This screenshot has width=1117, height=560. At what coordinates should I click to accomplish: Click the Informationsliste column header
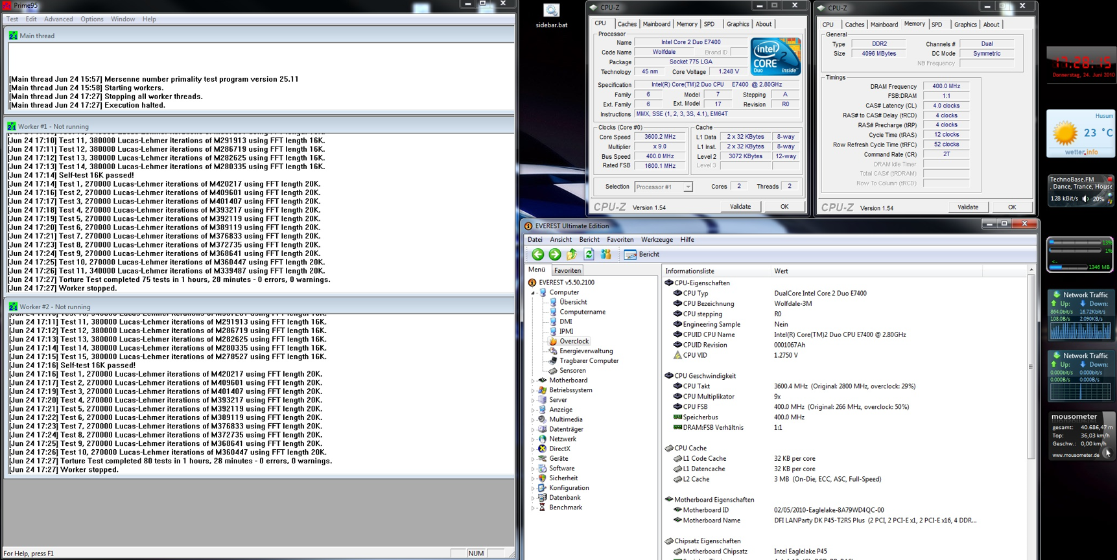(716, 271)
